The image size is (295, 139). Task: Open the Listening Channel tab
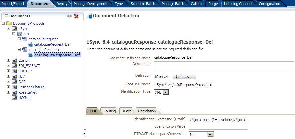(238, 4)
